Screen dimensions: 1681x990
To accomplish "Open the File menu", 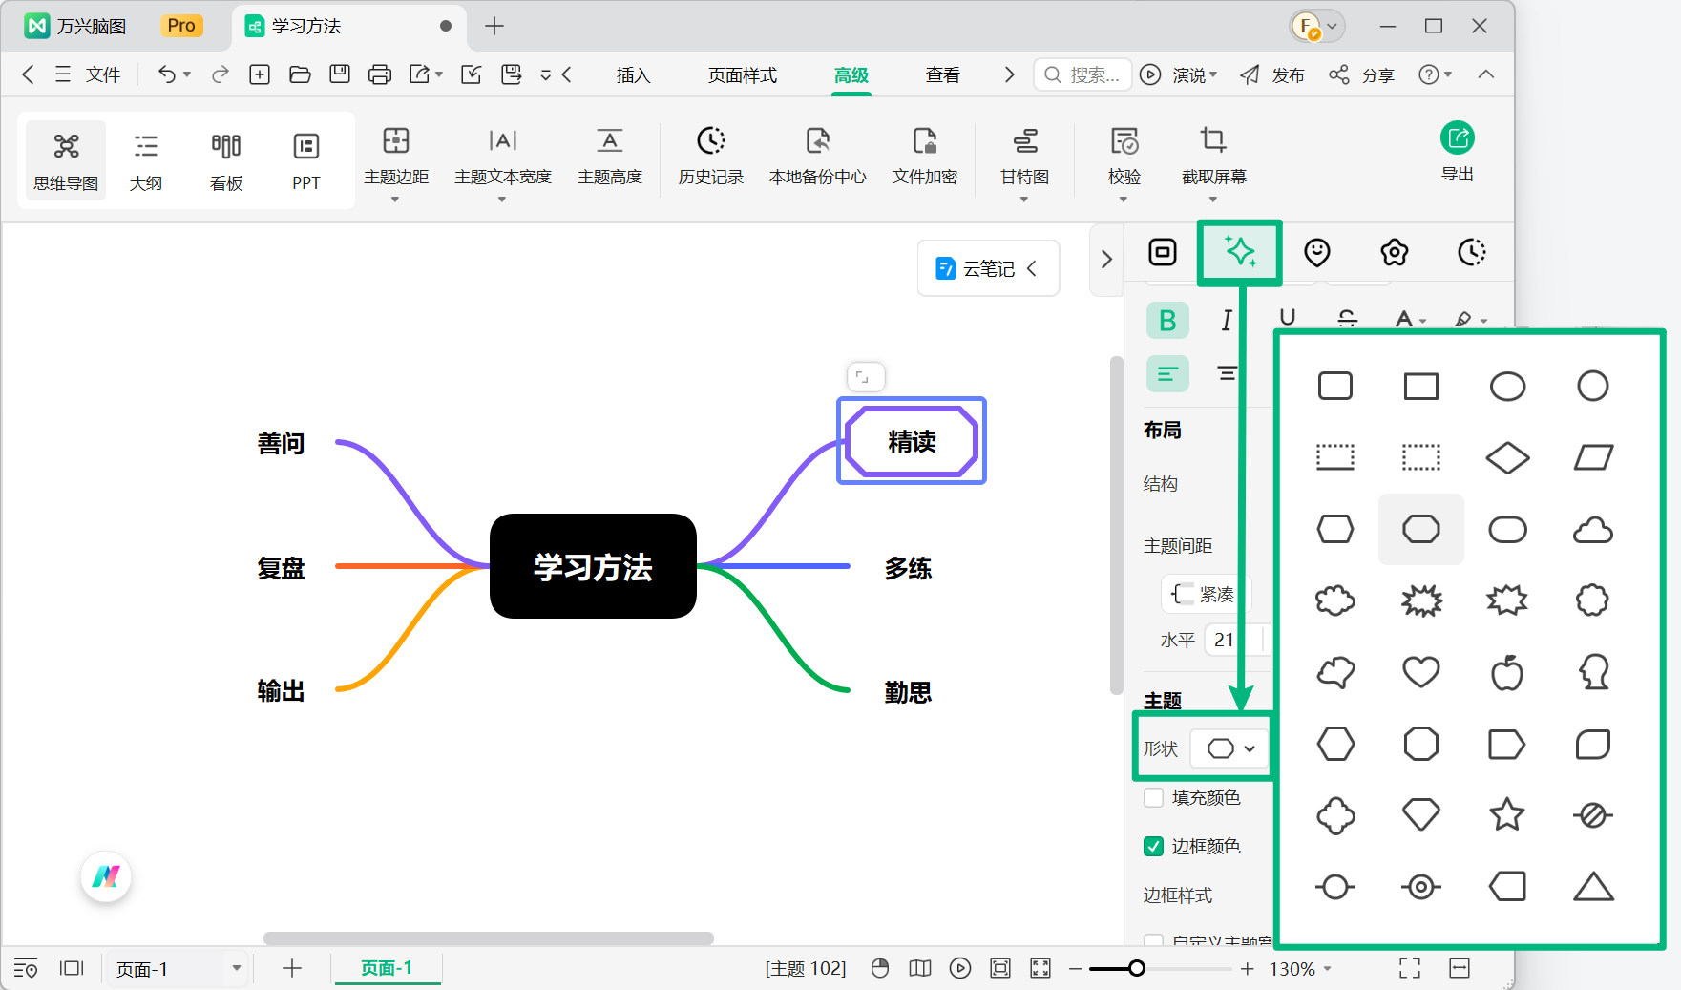I will (88, 74).
